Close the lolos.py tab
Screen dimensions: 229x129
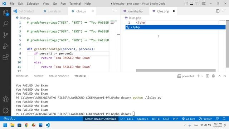pyautogui.click(x=93, y=11)
